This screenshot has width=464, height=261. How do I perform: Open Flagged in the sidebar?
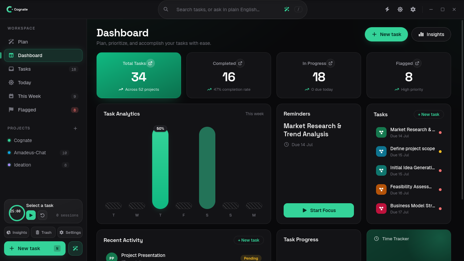43,110
